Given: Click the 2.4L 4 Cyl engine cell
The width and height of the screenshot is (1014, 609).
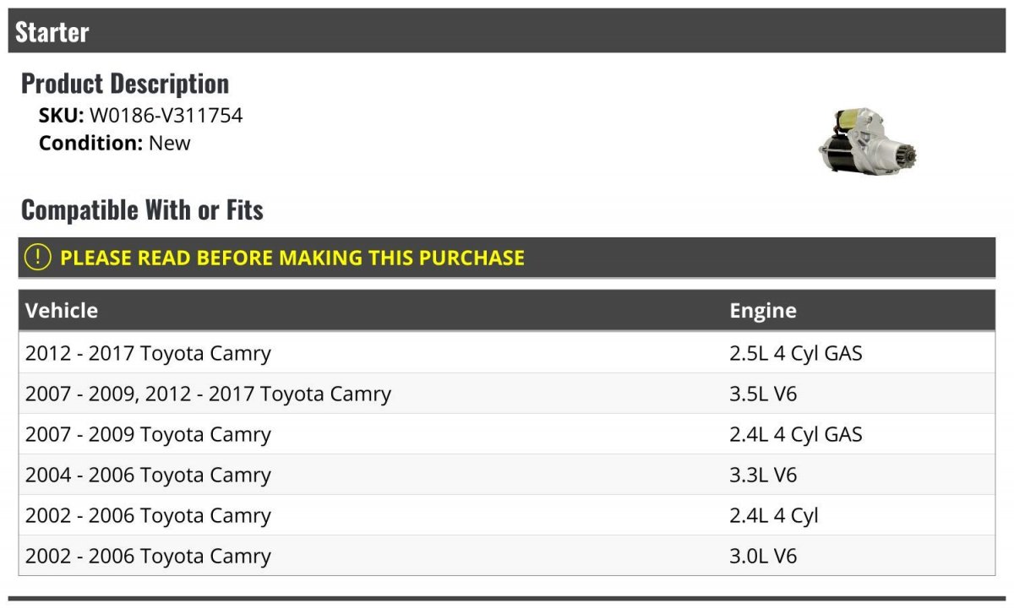Looking at the screenshot, I should (774, 515).
